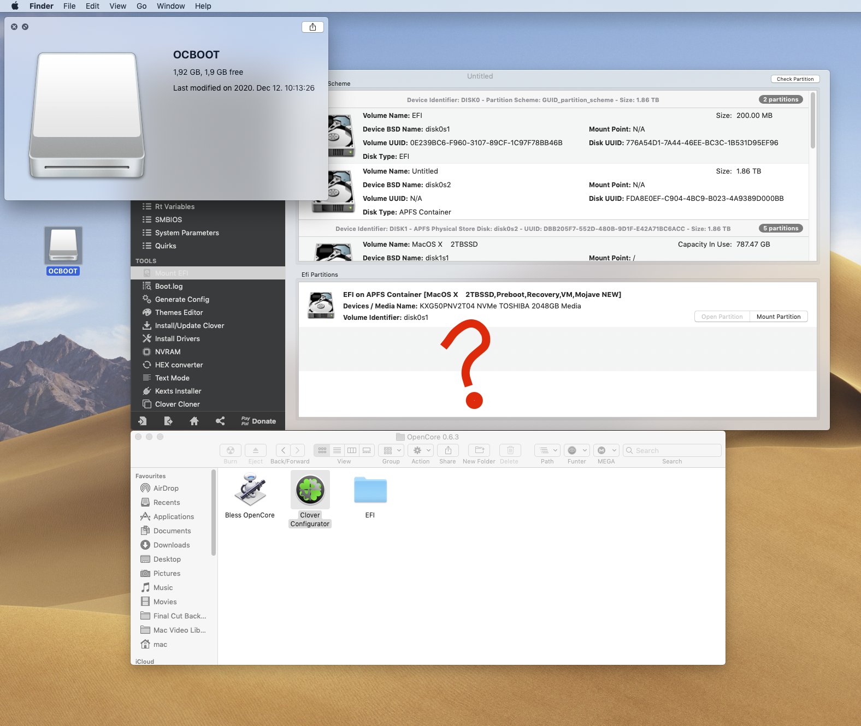The image size is (861, 726).
Task: Open the Action gear dropdown in Finder
Action: click(x=421, y=450)
